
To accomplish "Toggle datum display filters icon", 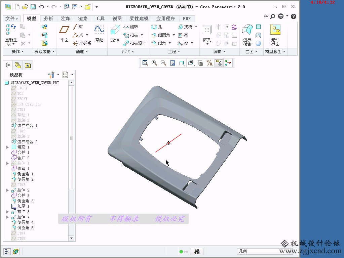I will pos(209,63).
